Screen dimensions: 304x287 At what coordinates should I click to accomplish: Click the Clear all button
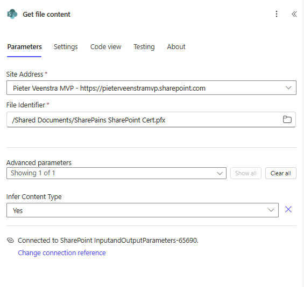280,173
